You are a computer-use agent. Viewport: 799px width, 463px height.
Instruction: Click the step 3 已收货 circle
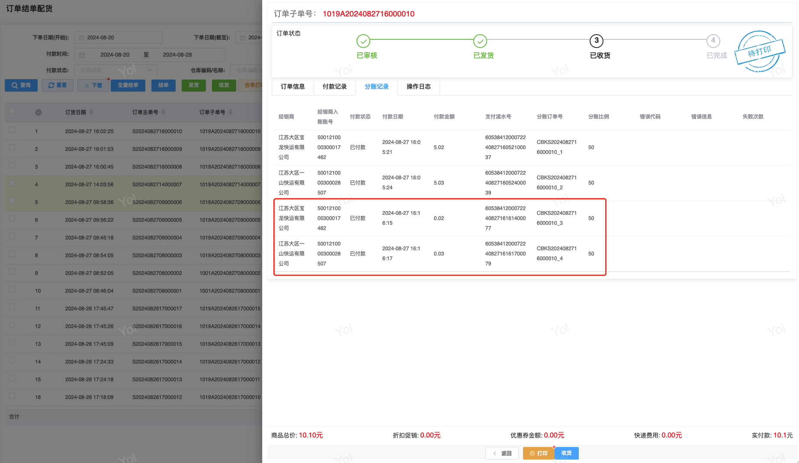(596, 41)
